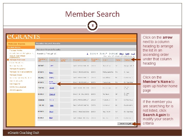
Task: Open Search Submitted Applications sidebar item
Action: coord(17,56)
